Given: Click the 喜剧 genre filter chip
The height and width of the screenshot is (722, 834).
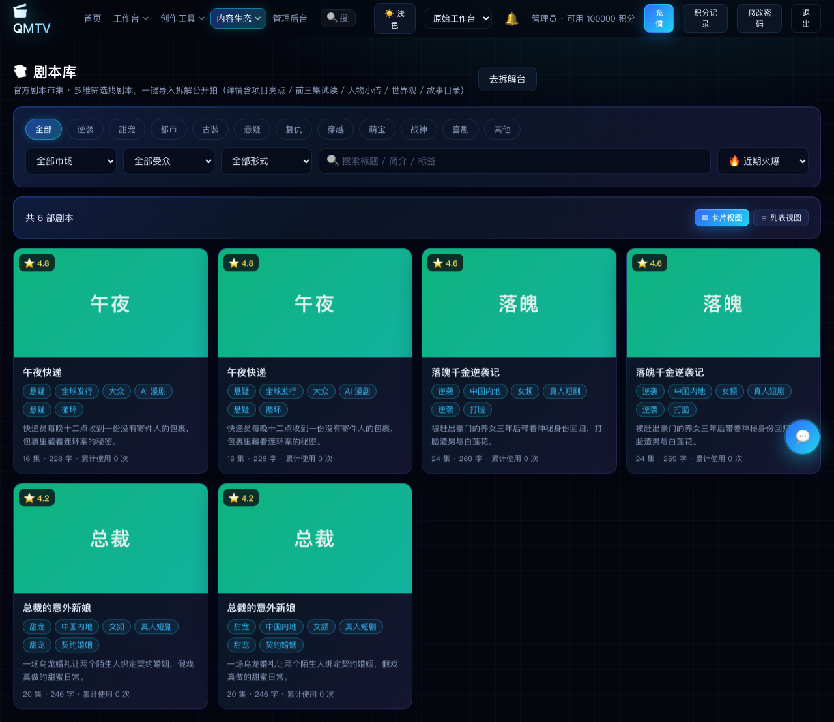Looking at the screenshot, I should point(461,129).
